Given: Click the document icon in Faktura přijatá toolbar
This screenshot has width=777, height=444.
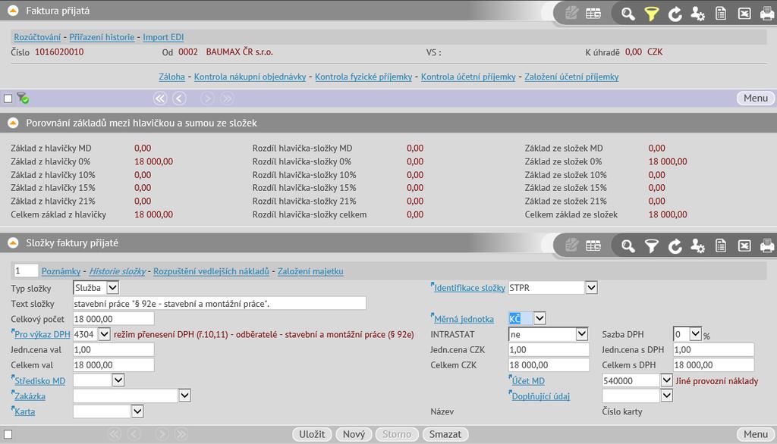Looking at the screenshot, I should tap(721, 14).
